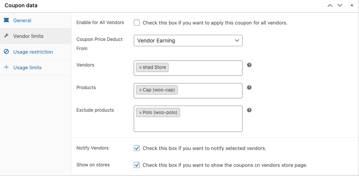
Task: Click the Exclude products label
Action: [95, 110]
